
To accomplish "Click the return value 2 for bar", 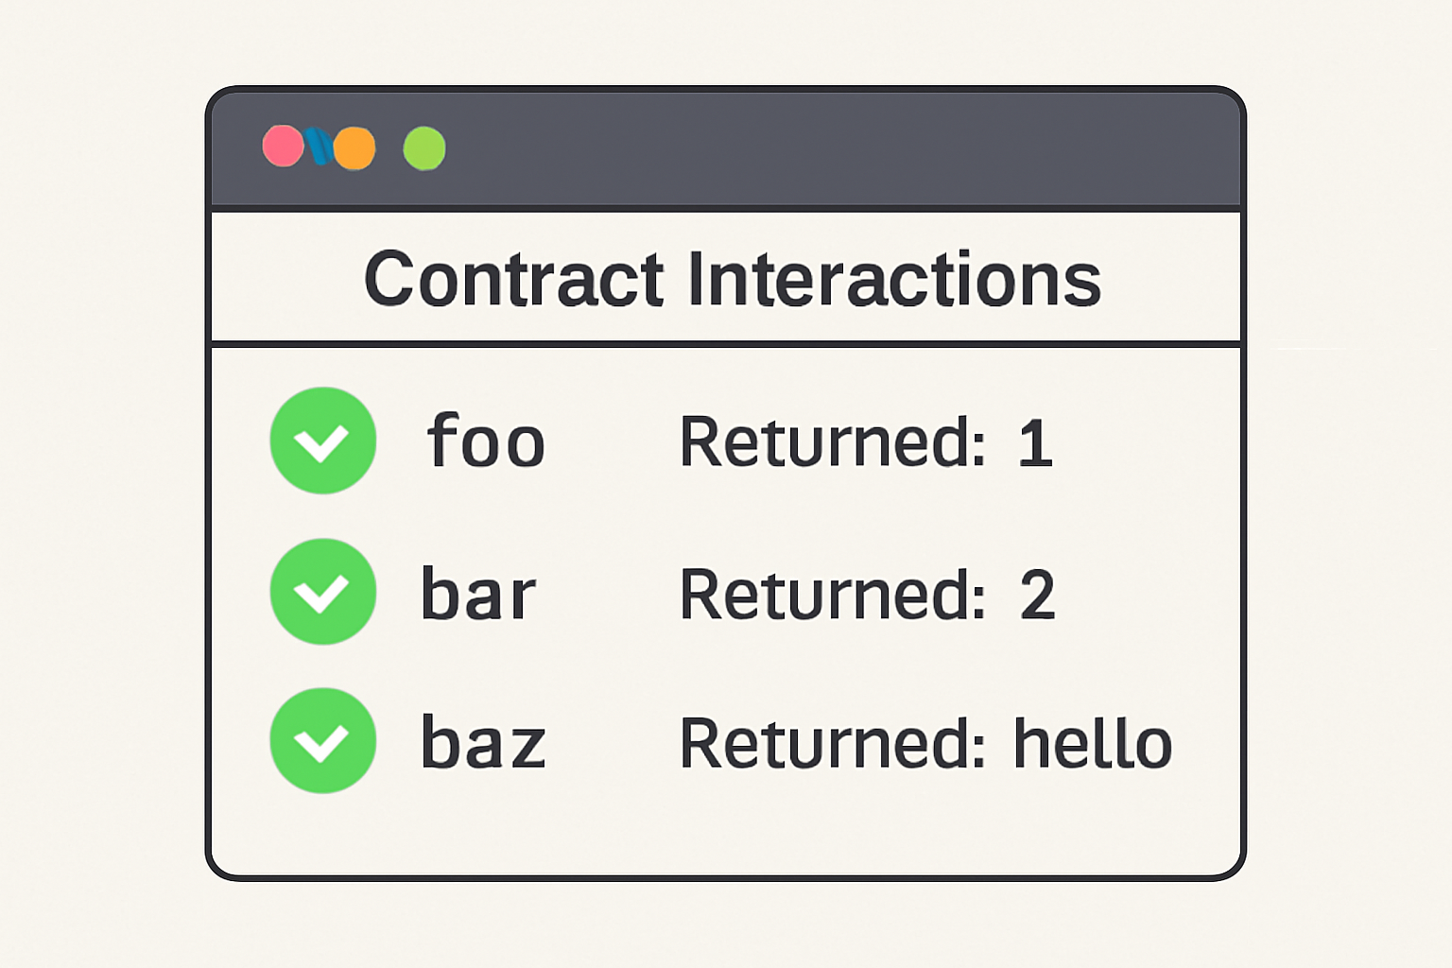I will (1037, 595).
